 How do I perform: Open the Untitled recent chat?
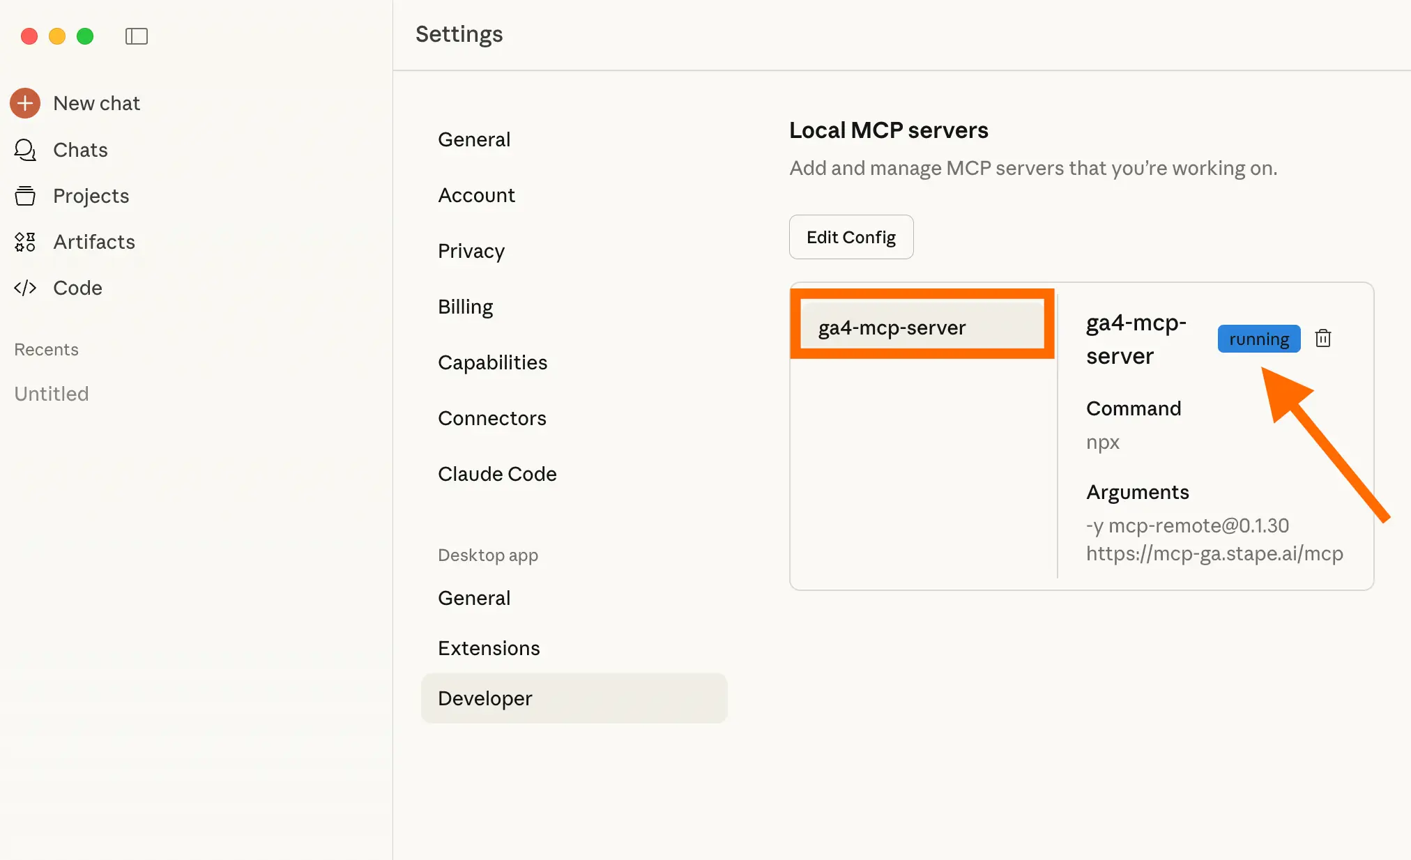click(x=52, y=394)
